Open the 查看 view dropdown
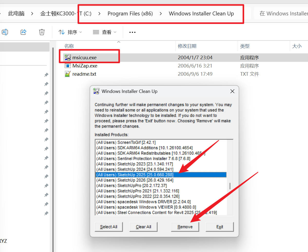 tap(104, 32)
